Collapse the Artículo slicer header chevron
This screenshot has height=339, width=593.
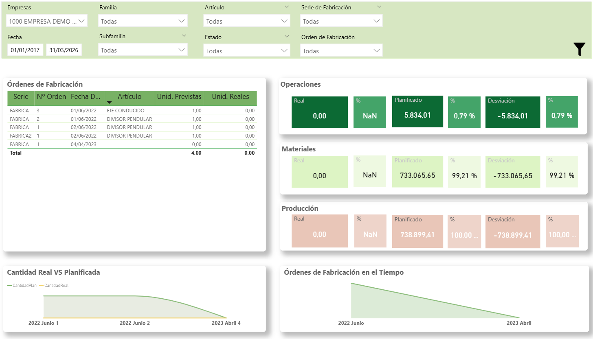click(x=287, y=7)
